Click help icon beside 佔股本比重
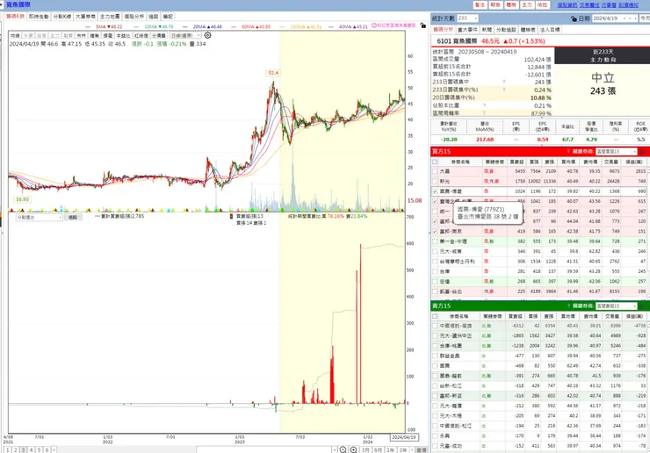This screenshot has width=650, height=453. pos(484,105)
